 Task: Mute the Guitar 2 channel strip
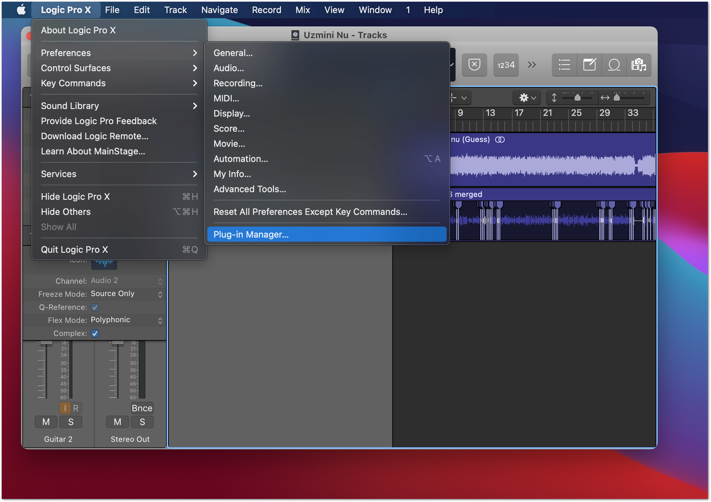[x=46, y=422]
